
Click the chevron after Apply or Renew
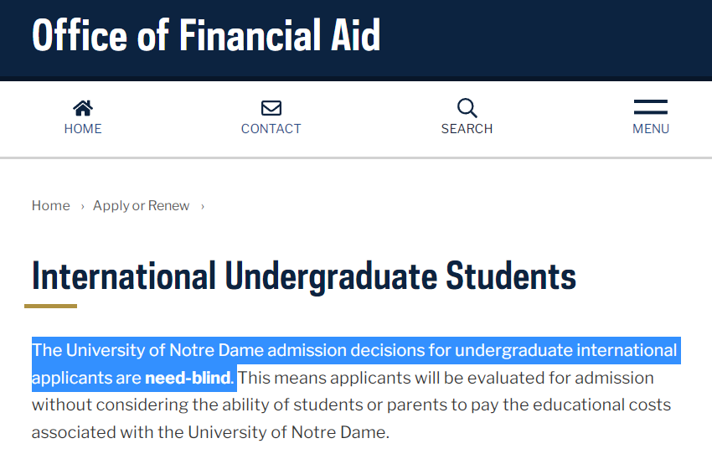(203, 207)
